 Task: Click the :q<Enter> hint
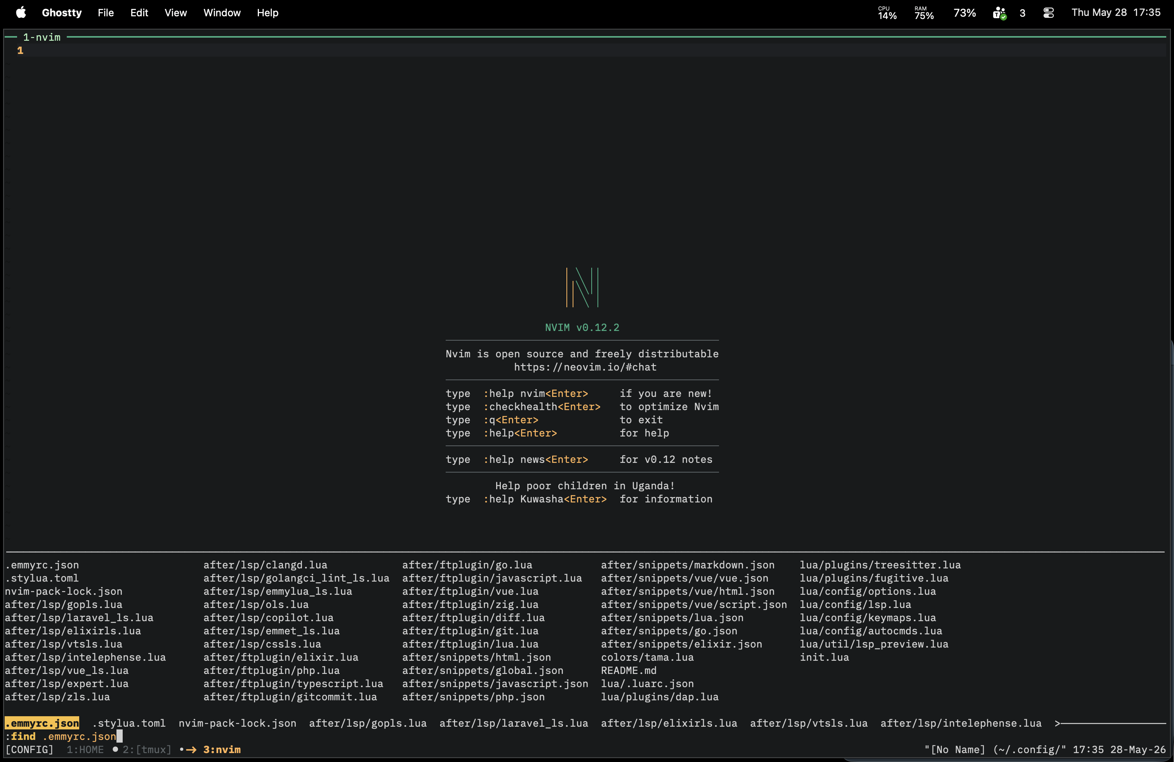pyautogui.click(x=511, y=420)
